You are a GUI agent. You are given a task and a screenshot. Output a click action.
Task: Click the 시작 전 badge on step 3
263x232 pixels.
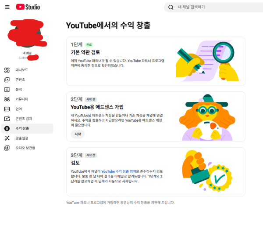click(91, 155)
